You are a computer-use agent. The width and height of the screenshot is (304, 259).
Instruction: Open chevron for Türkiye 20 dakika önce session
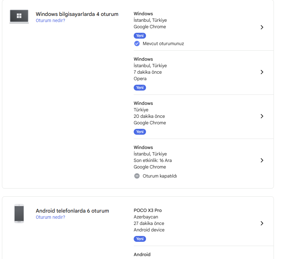262,116
